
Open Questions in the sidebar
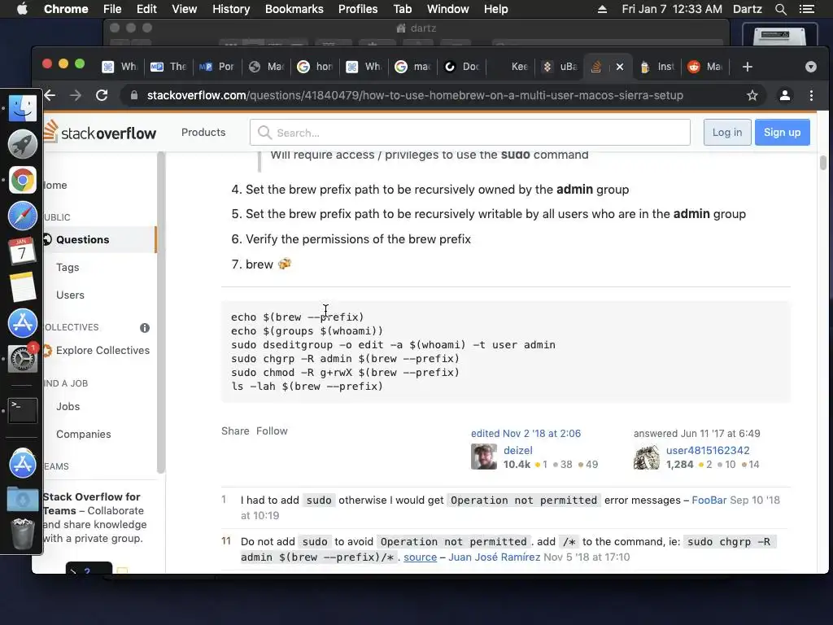click(x=100, y=240)
